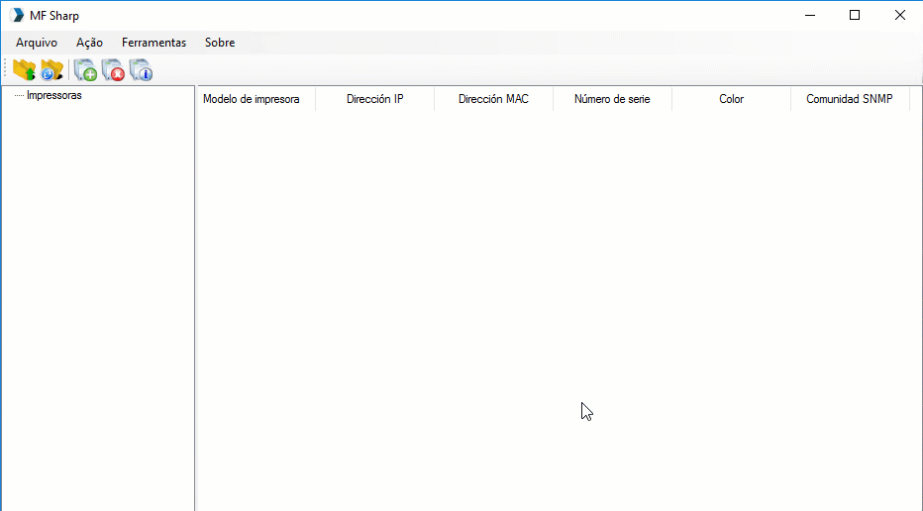Screen dimensions: 923x511
Task: Click the add printer icon with green plus
Action: click(x=85, y=70)
